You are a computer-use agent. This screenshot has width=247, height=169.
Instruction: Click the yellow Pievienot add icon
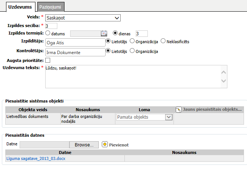(x=105, y=145)
